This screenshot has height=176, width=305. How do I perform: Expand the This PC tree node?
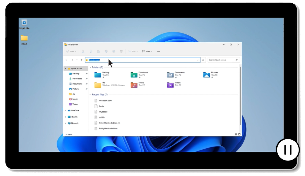pyautogui.click(x=65, y=117)
